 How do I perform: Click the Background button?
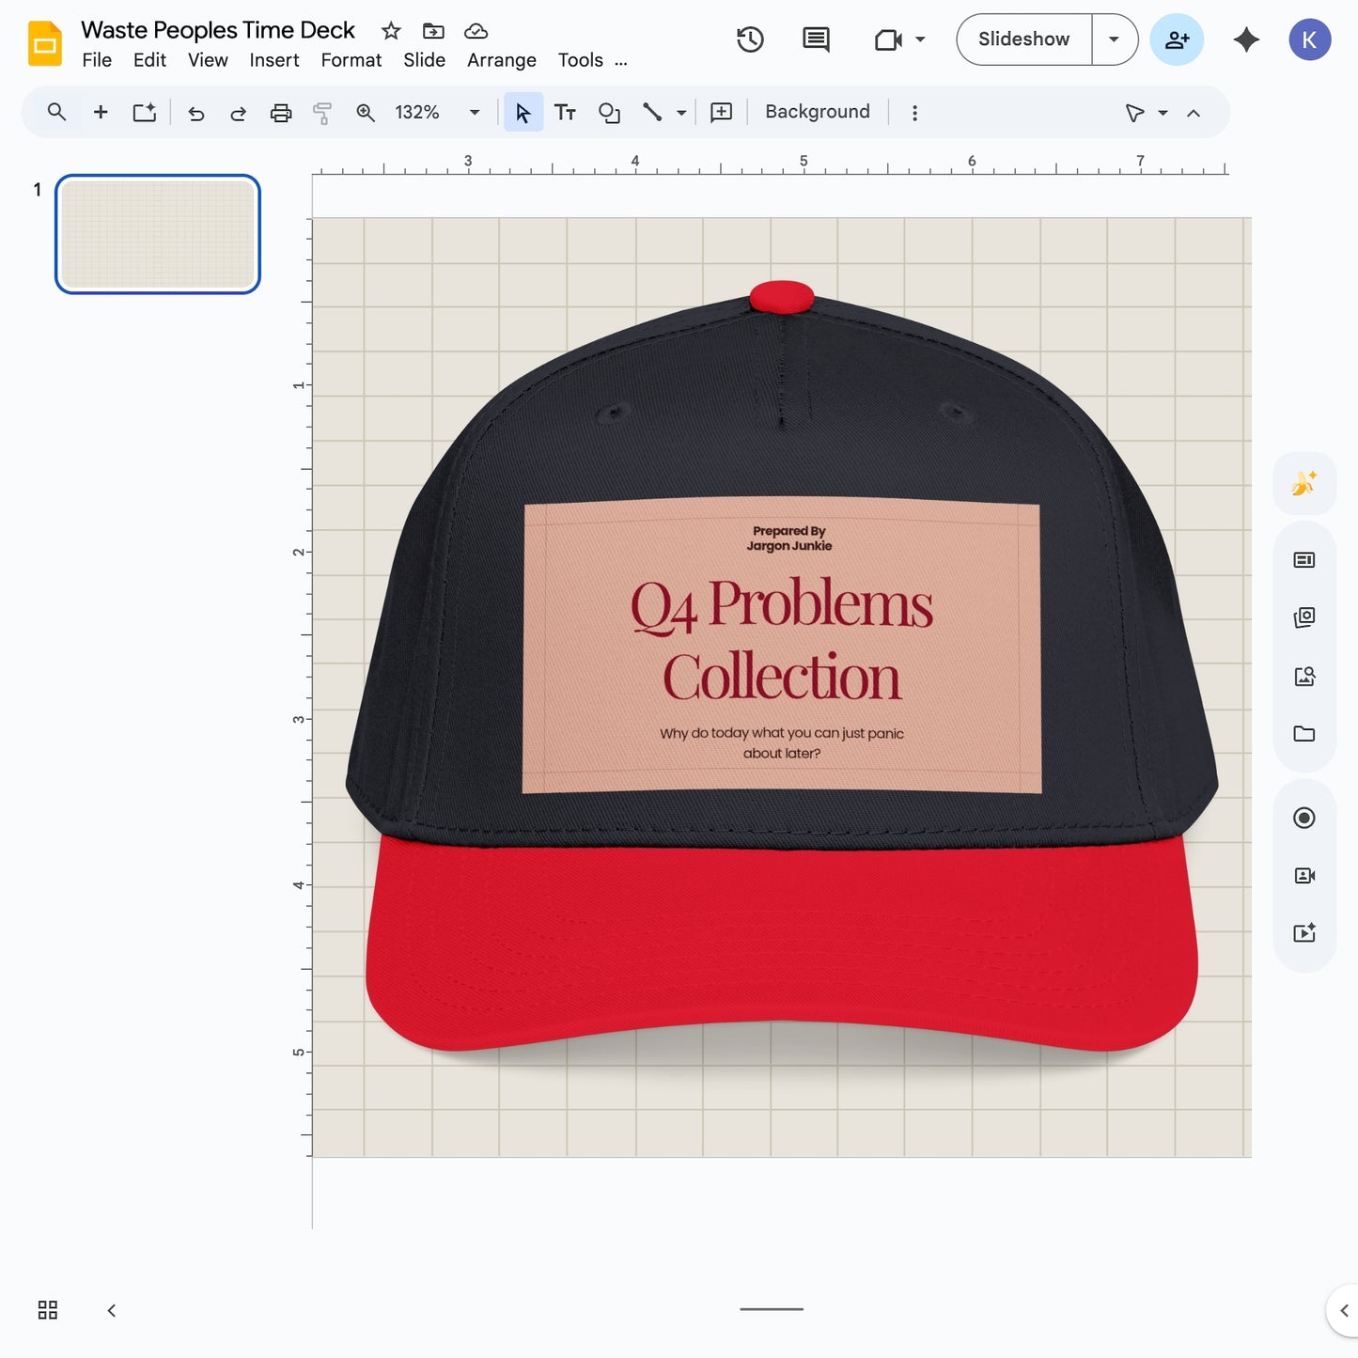[818, 112]
